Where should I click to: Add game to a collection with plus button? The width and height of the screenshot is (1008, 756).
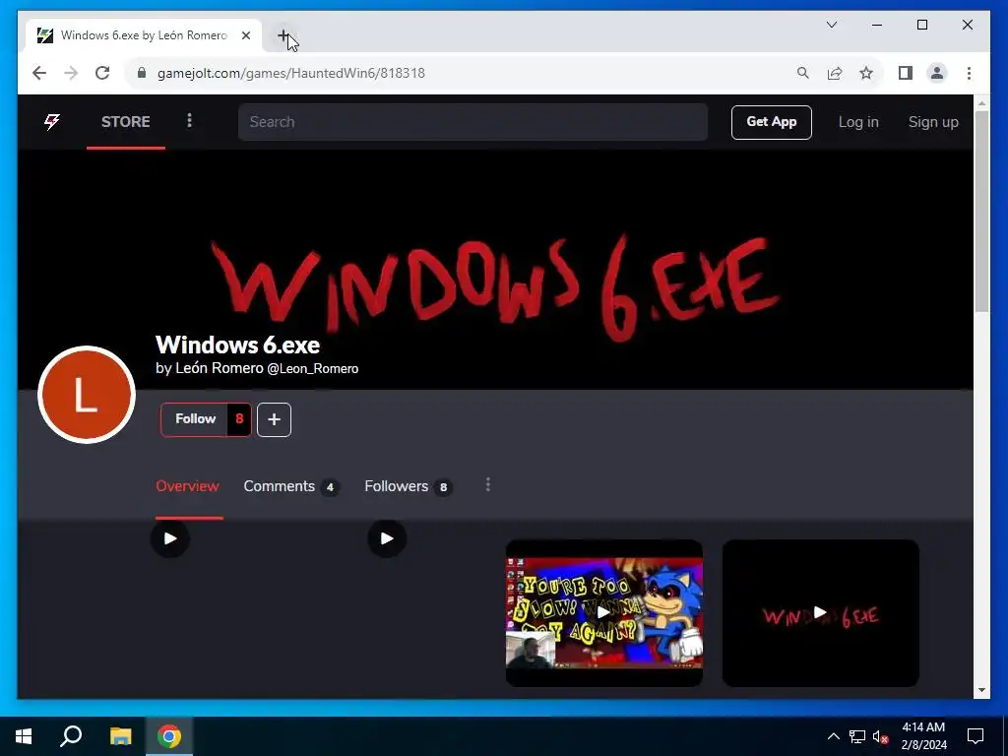click(274, 419)
